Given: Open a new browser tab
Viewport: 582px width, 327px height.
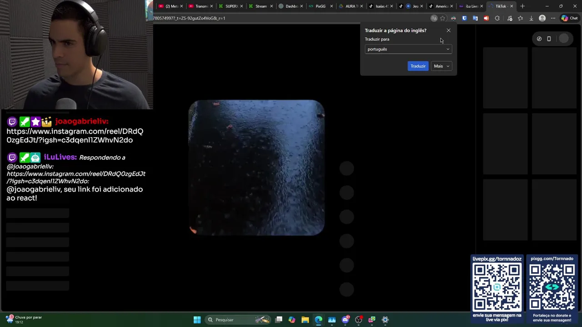Looking at the screenshot, I should tap(522, 6).
